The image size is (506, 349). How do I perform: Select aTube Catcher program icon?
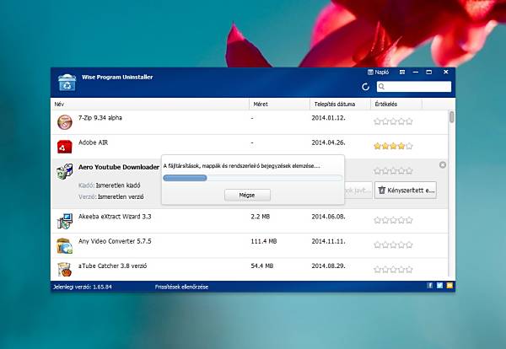coord(65,270)
